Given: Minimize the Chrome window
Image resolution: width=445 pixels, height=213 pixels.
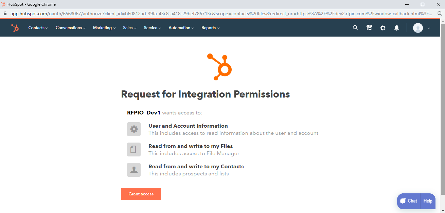Looking at the screenshot, I should (x=407, y=4).
